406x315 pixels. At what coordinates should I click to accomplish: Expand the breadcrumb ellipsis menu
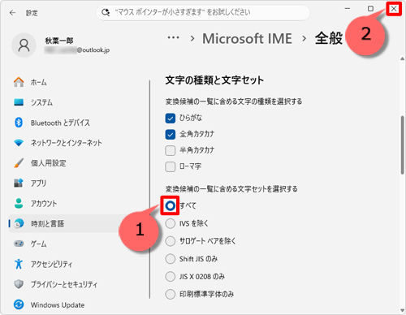coord(173,38)
